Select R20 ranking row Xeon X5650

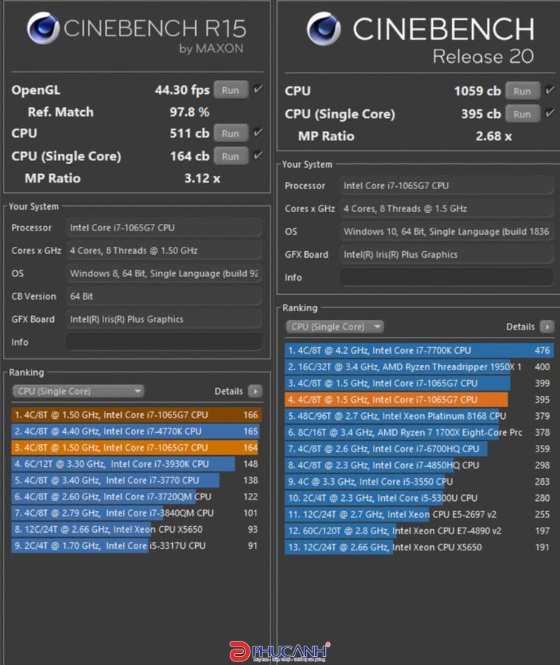pyautogui.click(x=419, y=547)
